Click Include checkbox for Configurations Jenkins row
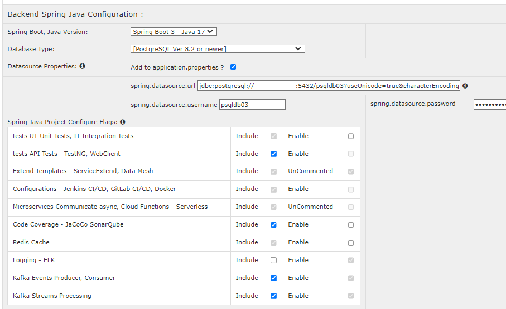Screen dimensions: 506x309 click(274, 189)
